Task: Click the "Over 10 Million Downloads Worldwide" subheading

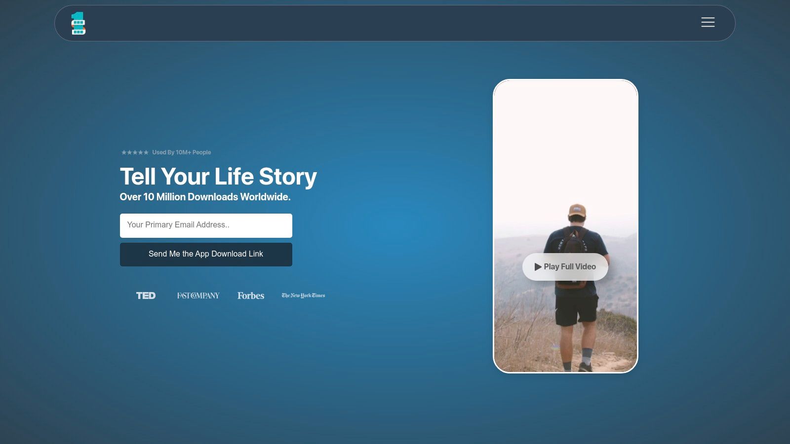Action: 205,197
